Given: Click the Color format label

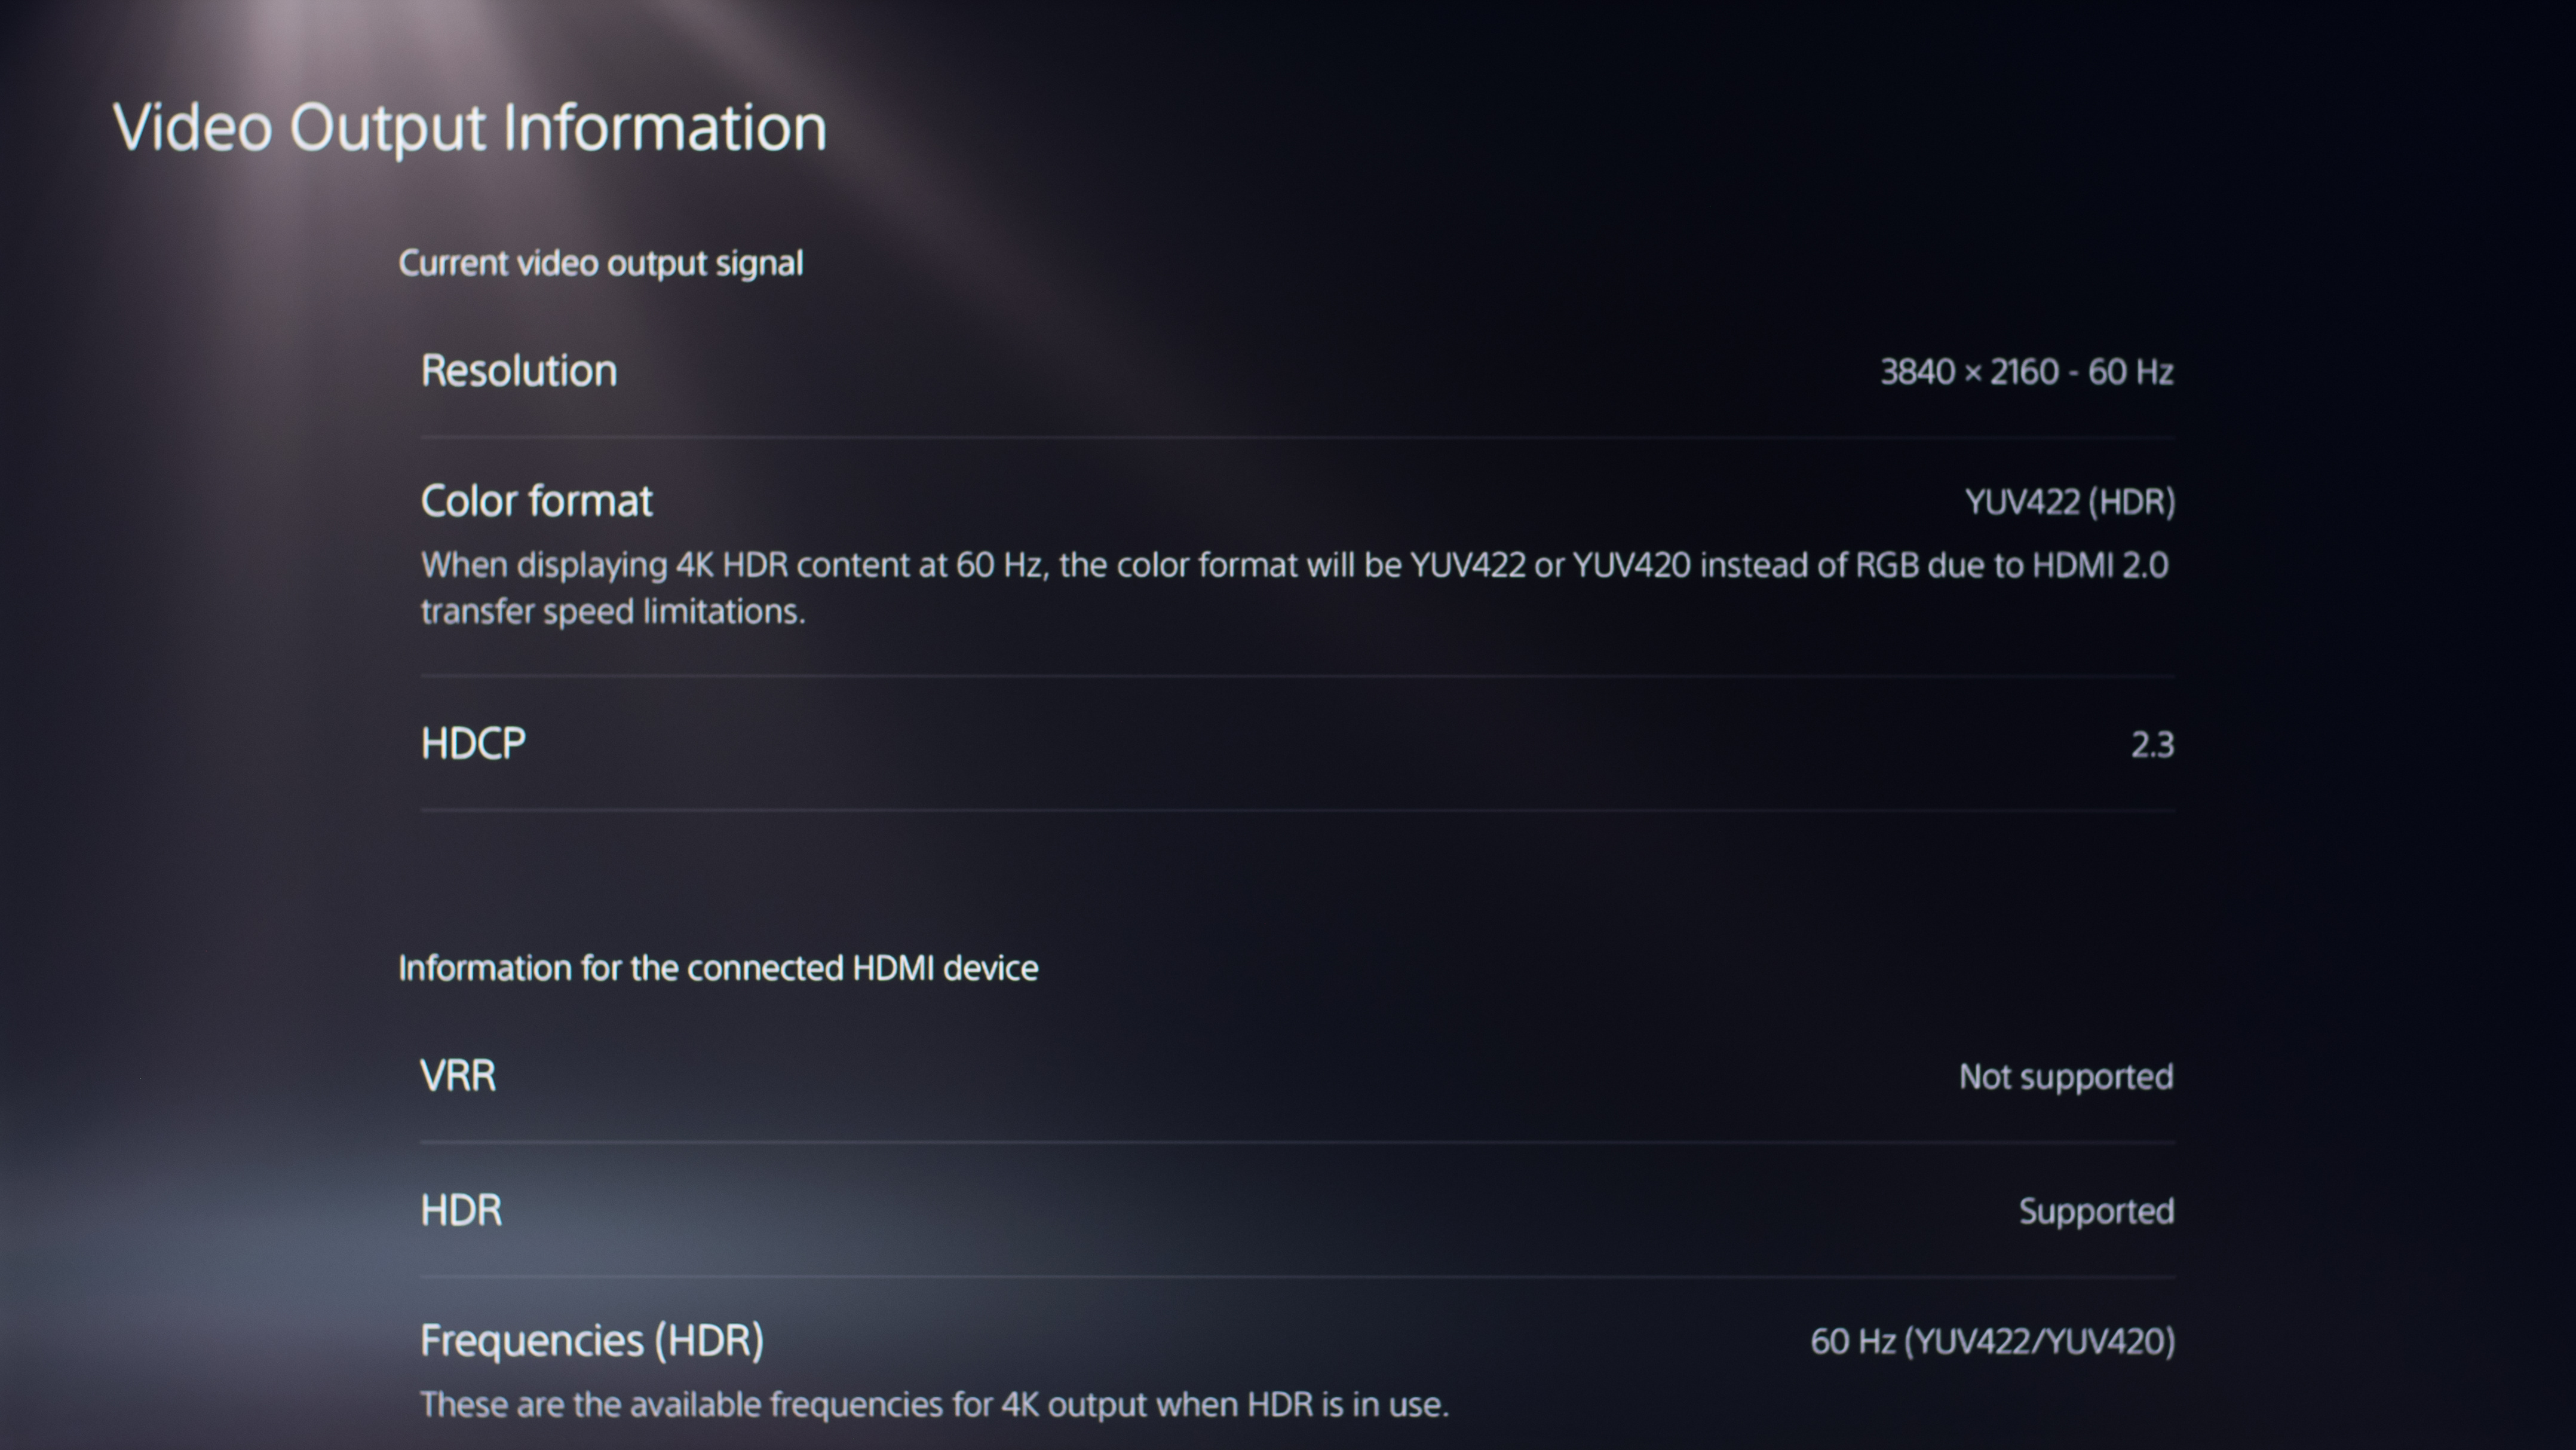Looking at the screenshot, I should [536, 501].
